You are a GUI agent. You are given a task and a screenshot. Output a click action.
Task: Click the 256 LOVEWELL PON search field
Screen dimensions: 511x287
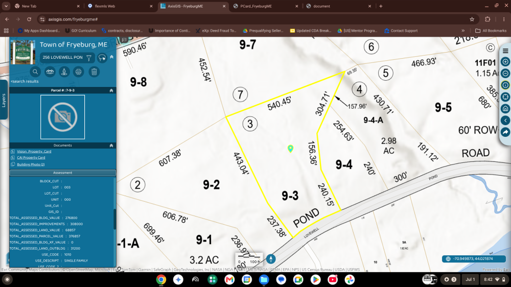click(x=62, y=57)
